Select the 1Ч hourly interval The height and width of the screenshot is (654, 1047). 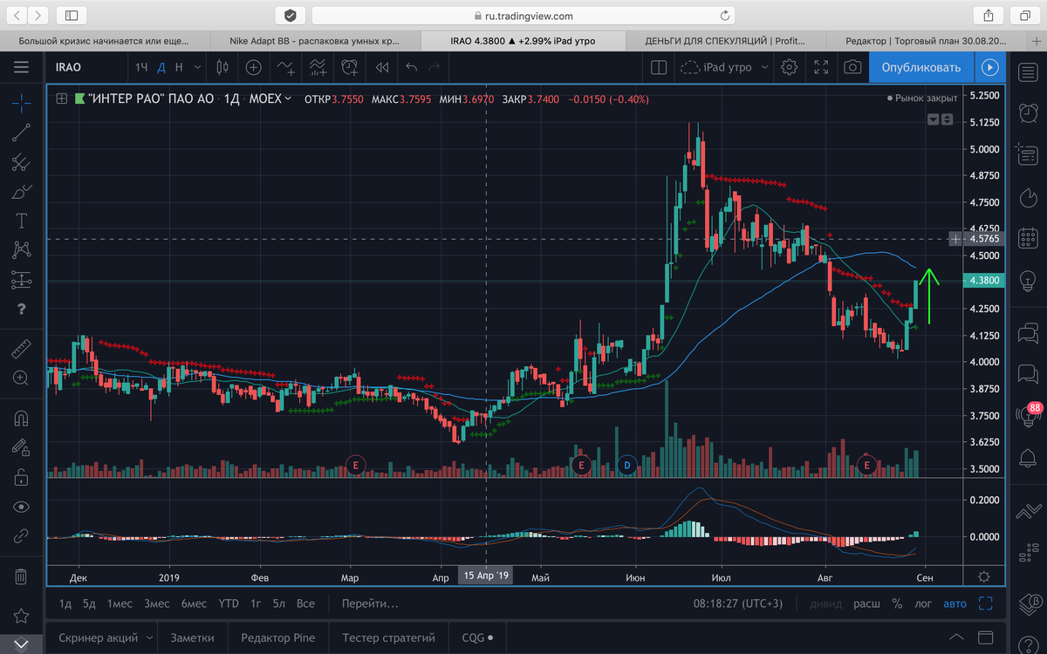141,67
